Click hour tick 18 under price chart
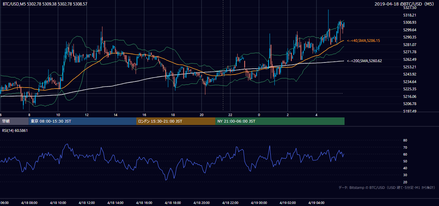Viewport: 439px width, 206px height. tap(173, 115)
